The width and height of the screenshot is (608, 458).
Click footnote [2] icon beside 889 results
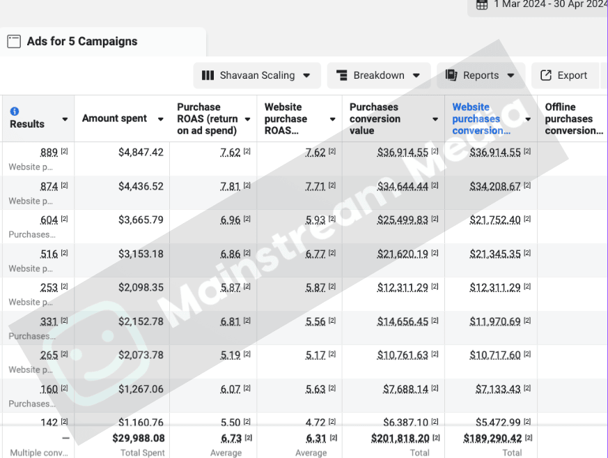click(64, 151)
